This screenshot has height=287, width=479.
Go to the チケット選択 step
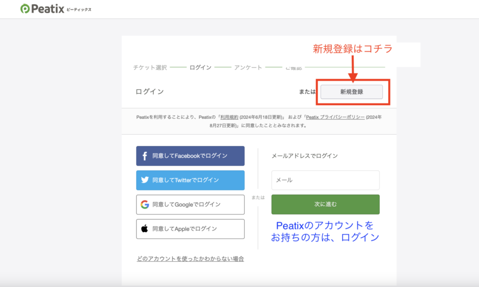[150, 67]
